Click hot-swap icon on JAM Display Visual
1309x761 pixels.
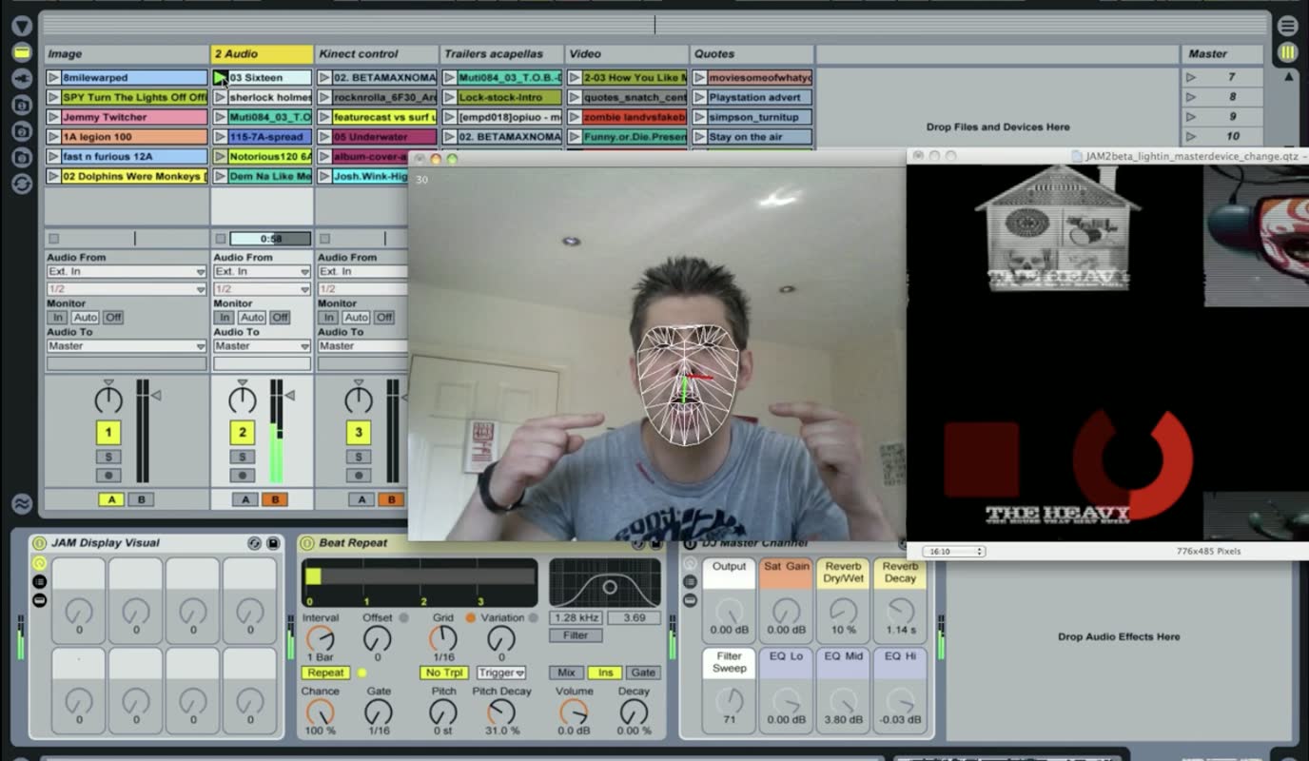tap(254, 543)
